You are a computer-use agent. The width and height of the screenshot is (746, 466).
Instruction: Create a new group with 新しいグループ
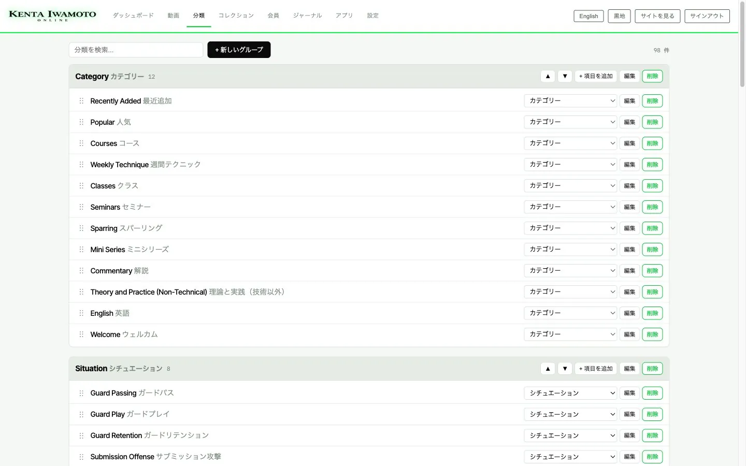point(239,50)
